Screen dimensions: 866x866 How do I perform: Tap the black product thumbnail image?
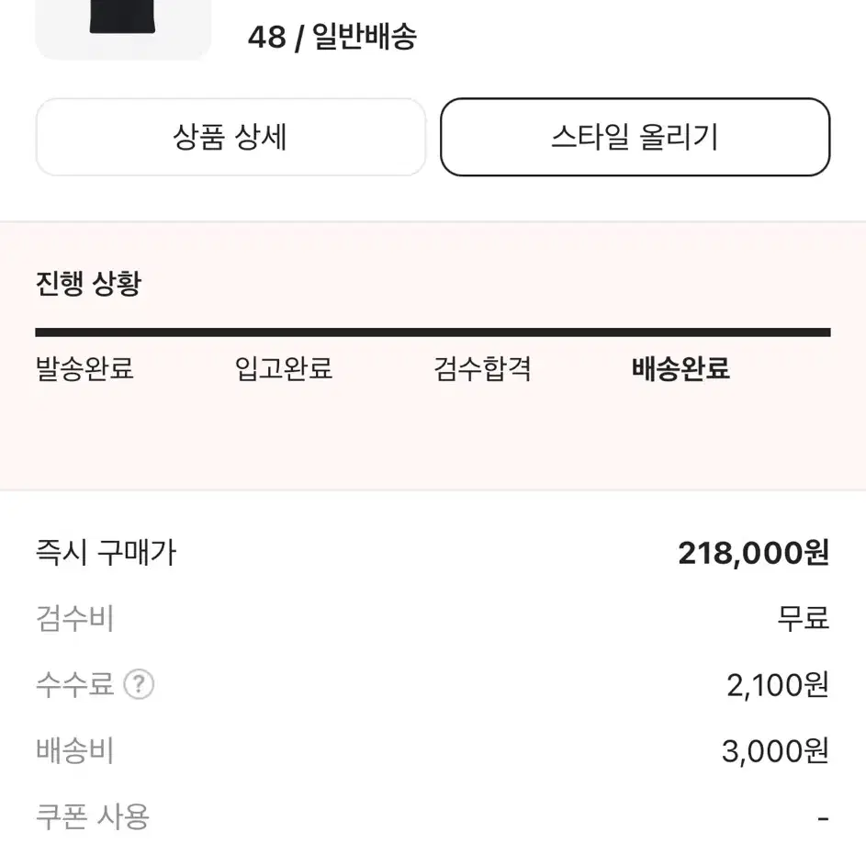coord(123,29)
